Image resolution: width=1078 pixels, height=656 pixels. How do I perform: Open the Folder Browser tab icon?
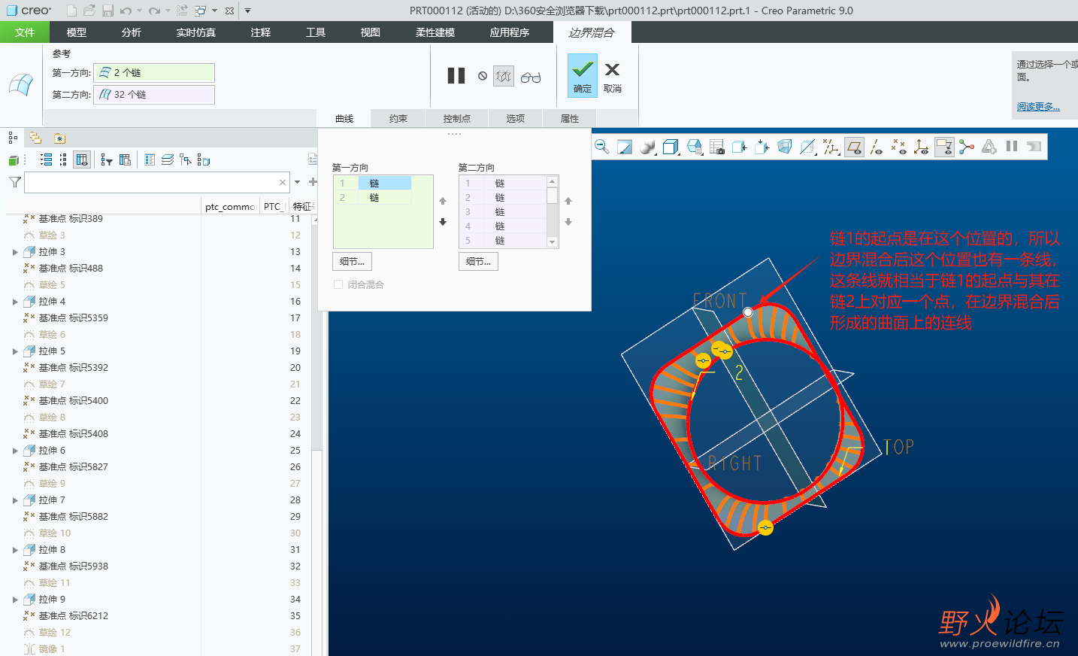[x=35, y=138]
